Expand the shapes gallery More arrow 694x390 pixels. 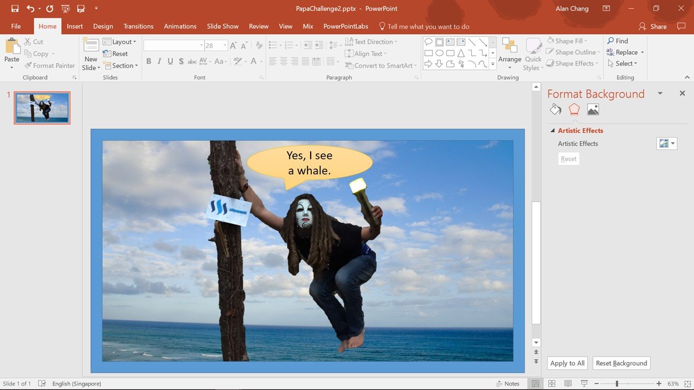(x=492, y=64)
